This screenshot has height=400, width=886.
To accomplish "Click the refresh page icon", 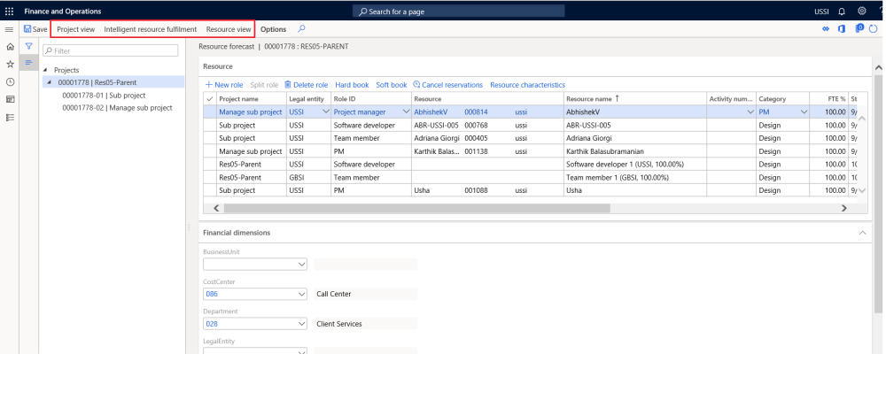I will coord(873,29).
